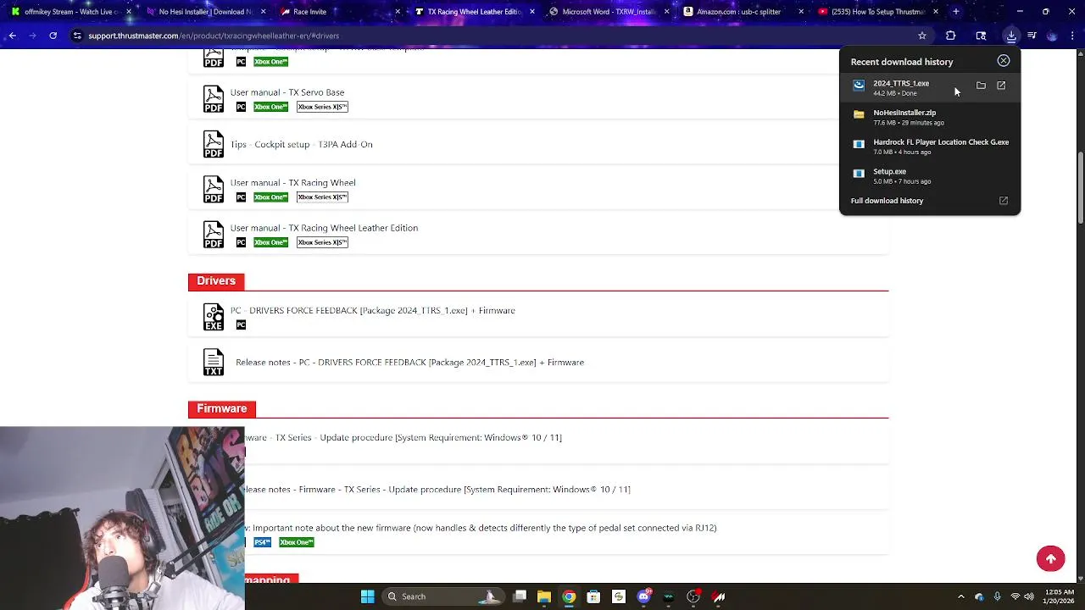Click the page vertical scrollbar thumb
The height and width of the screenshot is (610, 1085).
[x=1080, y=188]
